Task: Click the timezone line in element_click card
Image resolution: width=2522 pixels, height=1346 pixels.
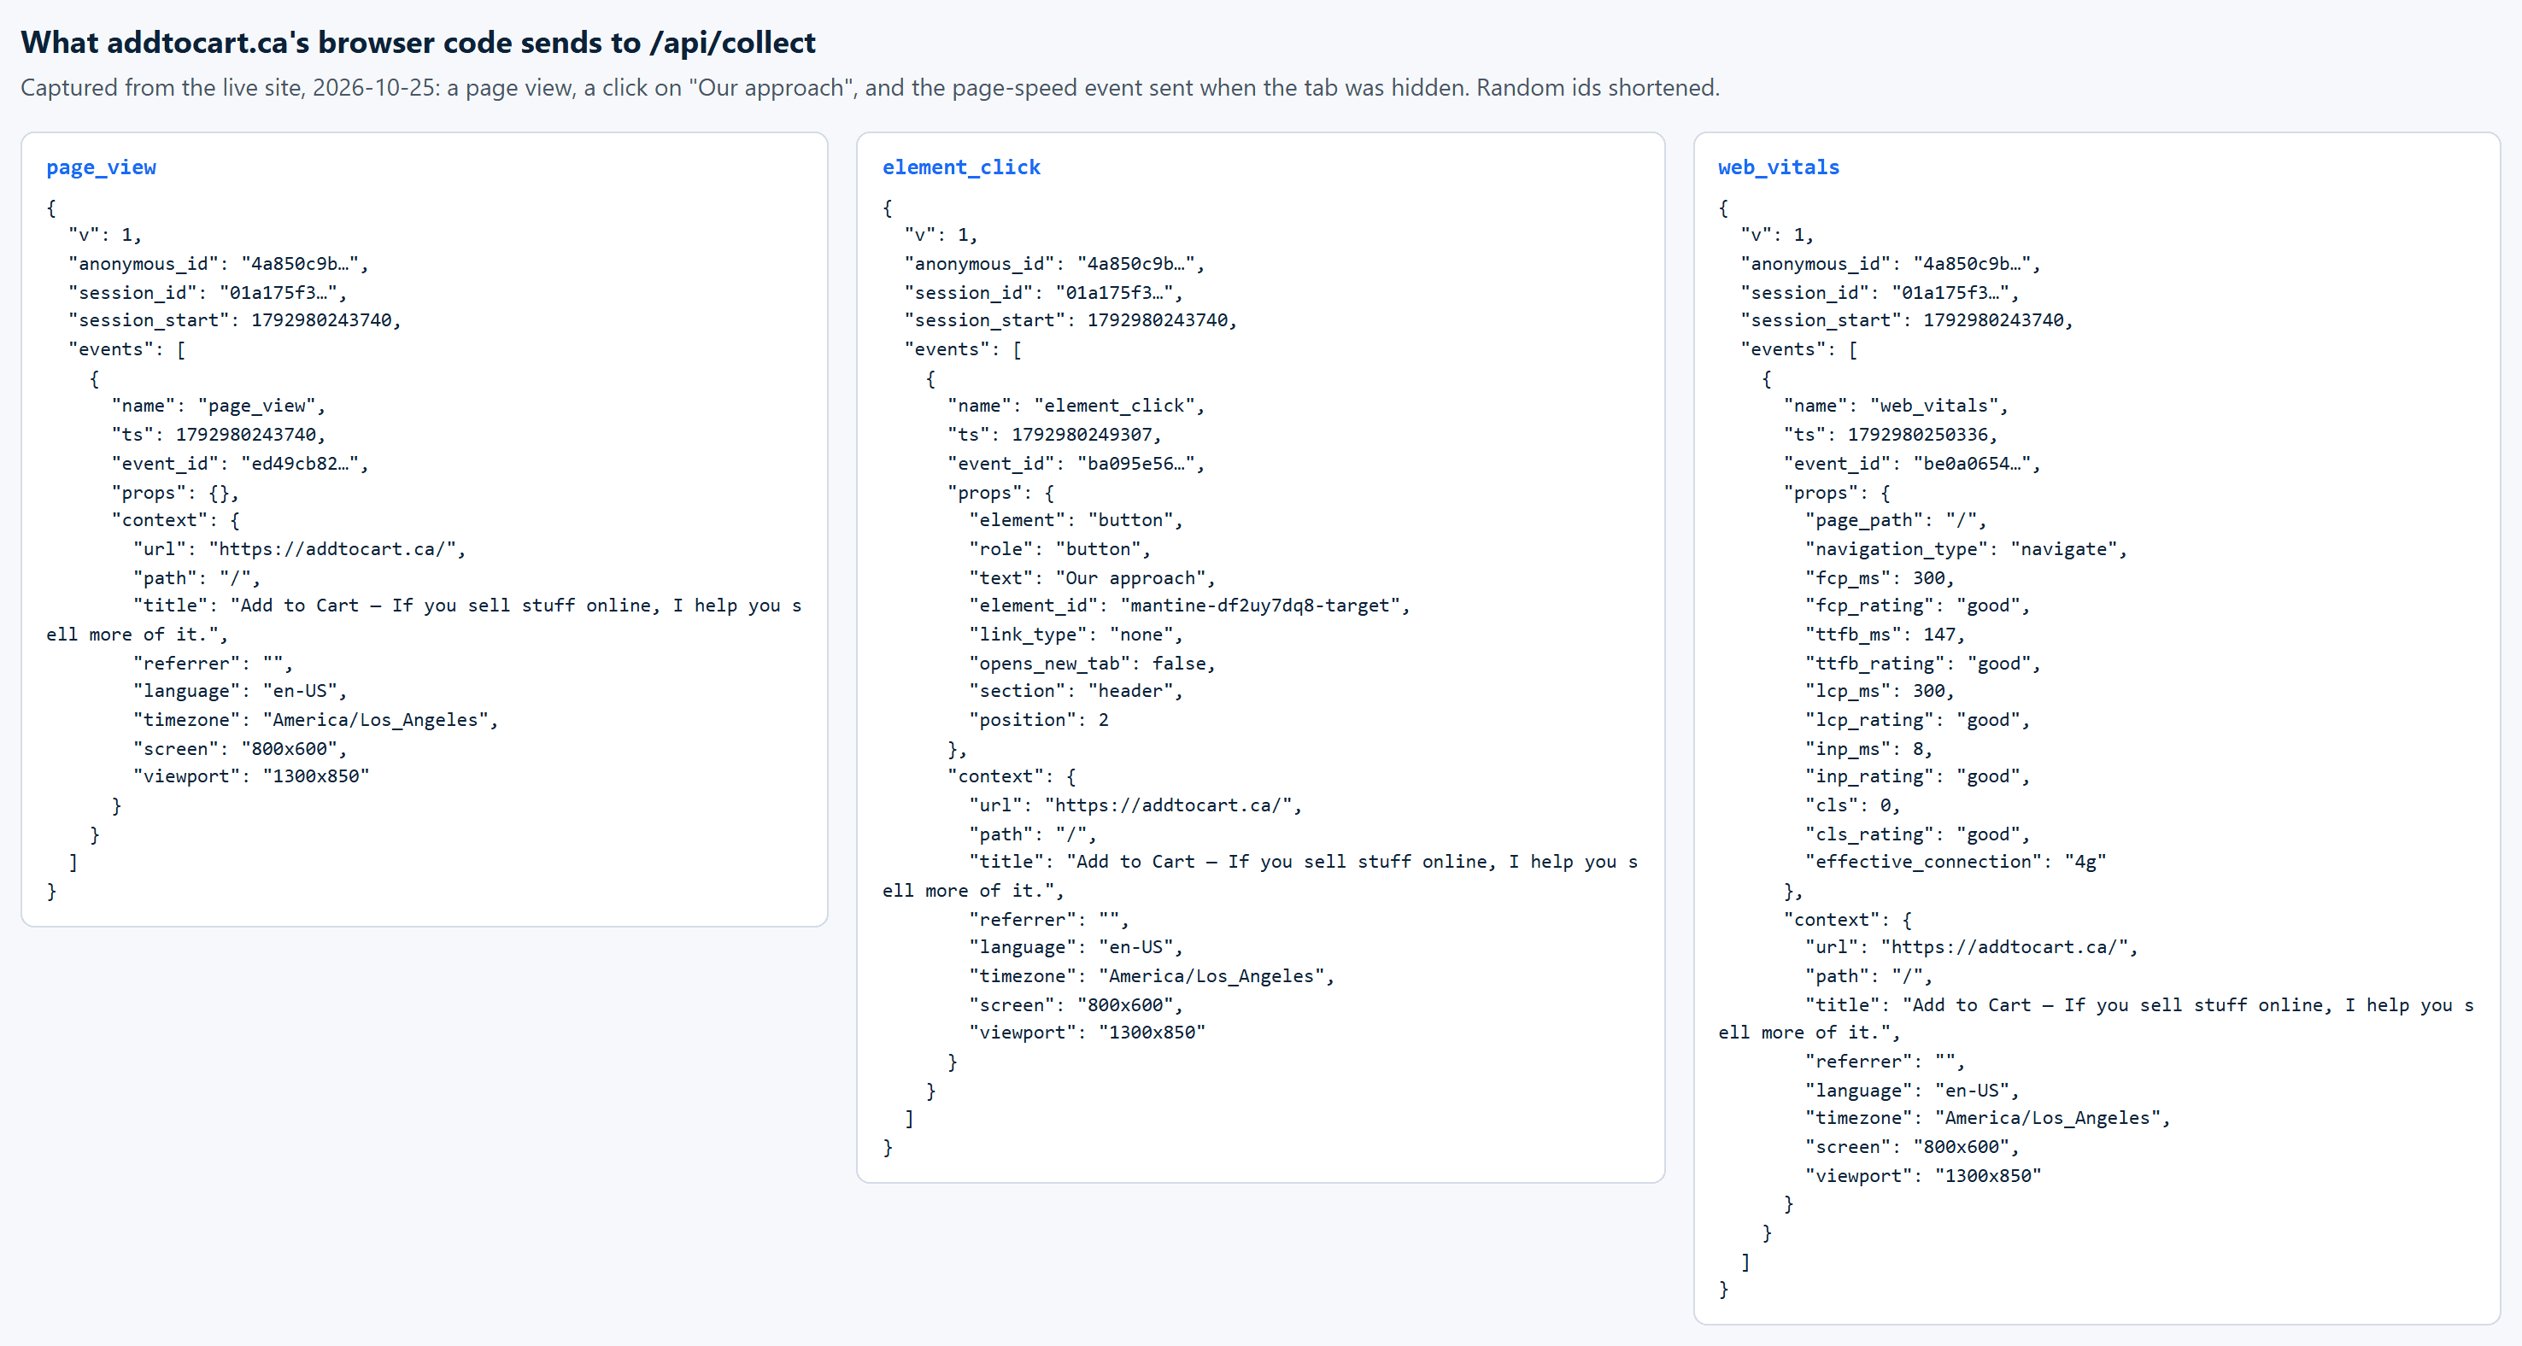Action: pyautogui.click(x=1152, y=976)
